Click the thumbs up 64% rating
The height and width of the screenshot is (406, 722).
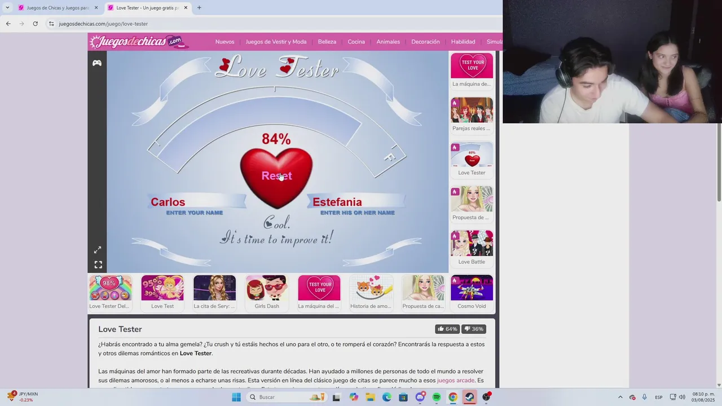[447, 329]
